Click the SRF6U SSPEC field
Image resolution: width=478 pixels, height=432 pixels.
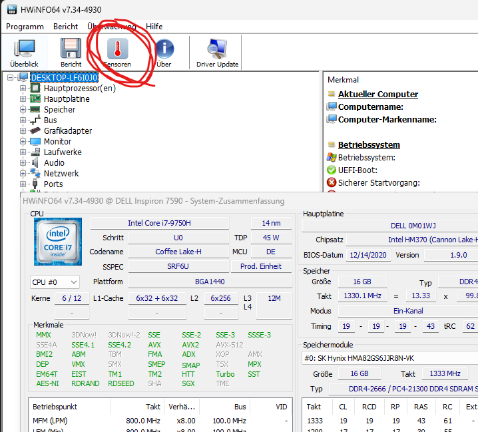point(178,266)
